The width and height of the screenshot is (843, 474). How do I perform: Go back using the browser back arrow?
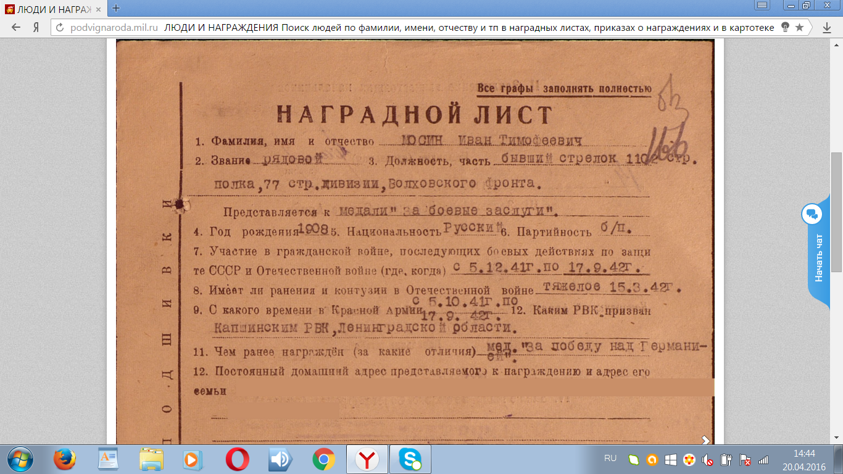click(15, 27)
